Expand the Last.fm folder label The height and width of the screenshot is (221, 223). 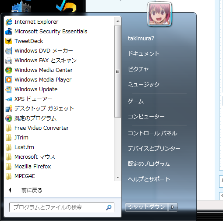click(x=24, y=147)
